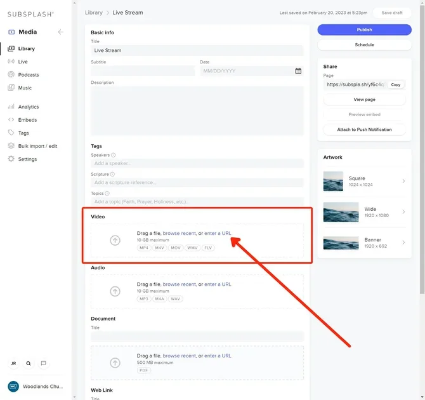The width and height of the screenshot is (425, 400).
Task: Open the chat message icon
Action: coord(43,363)
